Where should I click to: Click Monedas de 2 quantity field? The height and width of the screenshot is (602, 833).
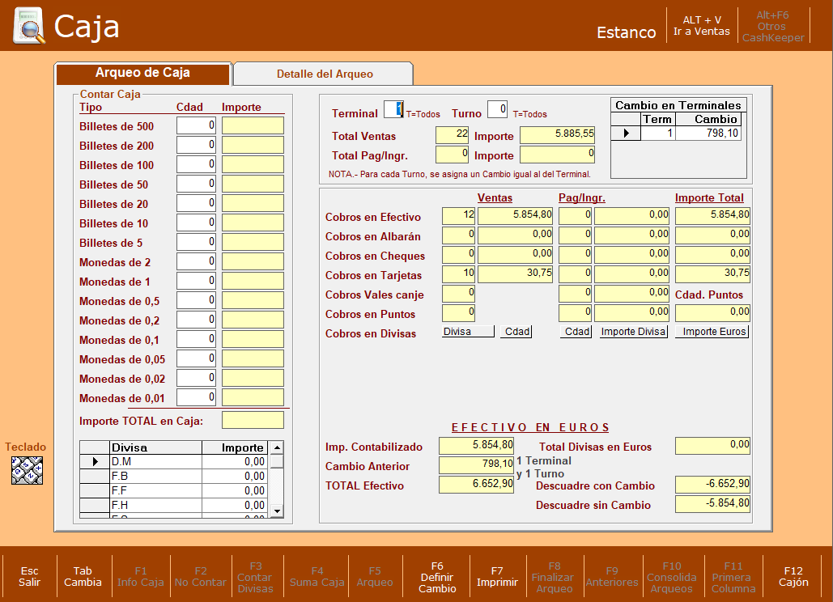[196, 261]
